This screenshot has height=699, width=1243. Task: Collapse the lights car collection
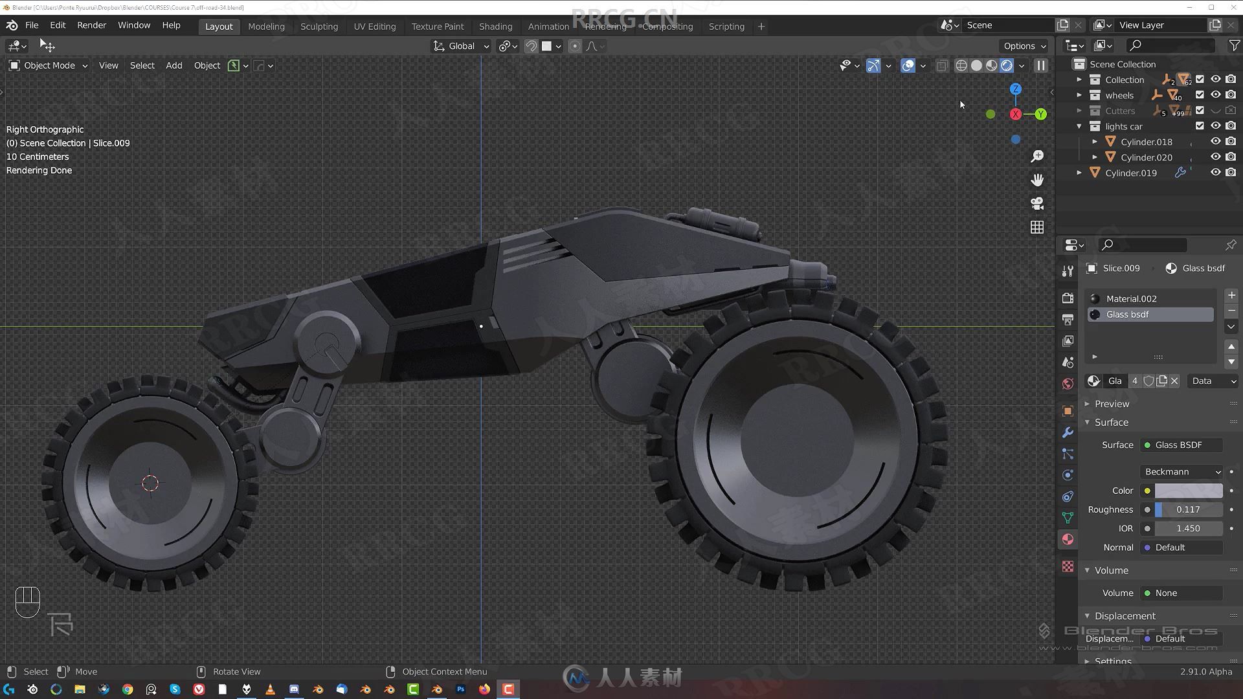coord(1079,126)
